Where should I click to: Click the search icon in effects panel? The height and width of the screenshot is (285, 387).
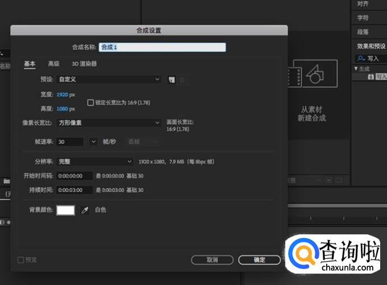[361, 58]
